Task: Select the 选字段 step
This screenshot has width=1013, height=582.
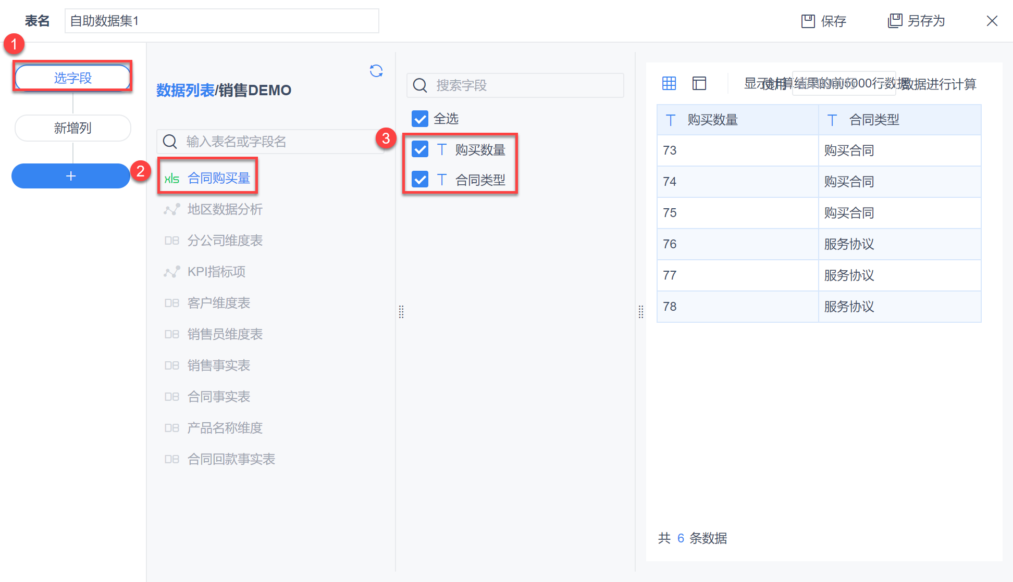Action: pos(72,78)
